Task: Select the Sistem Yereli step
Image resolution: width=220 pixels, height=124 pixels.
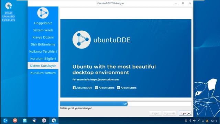Action: 43,30
